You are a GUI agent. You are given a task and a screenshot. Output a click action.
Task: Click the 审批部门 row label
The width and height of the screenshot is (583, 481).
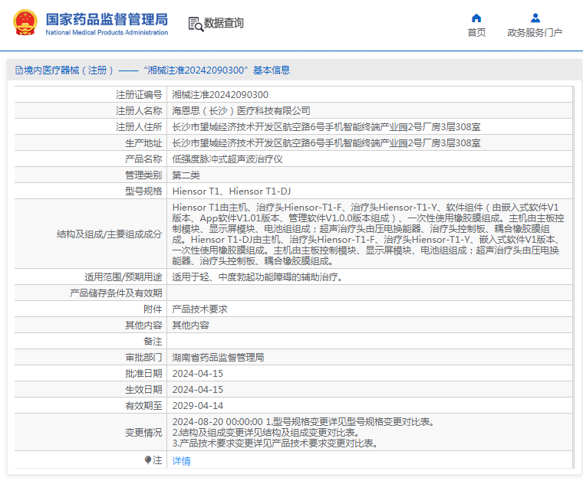tap(143, 358)
